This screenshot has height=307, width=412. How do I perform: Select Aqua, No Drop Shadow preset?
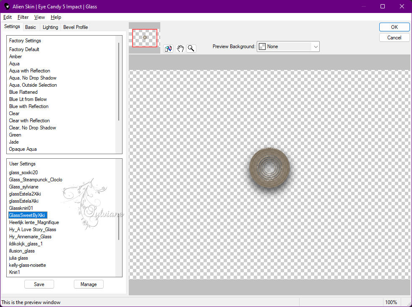[x=33, y=77]
